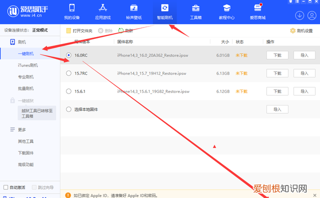The image size is (320, 198).
Task: Open 刷机设置 settings
Action: (301, 31)
